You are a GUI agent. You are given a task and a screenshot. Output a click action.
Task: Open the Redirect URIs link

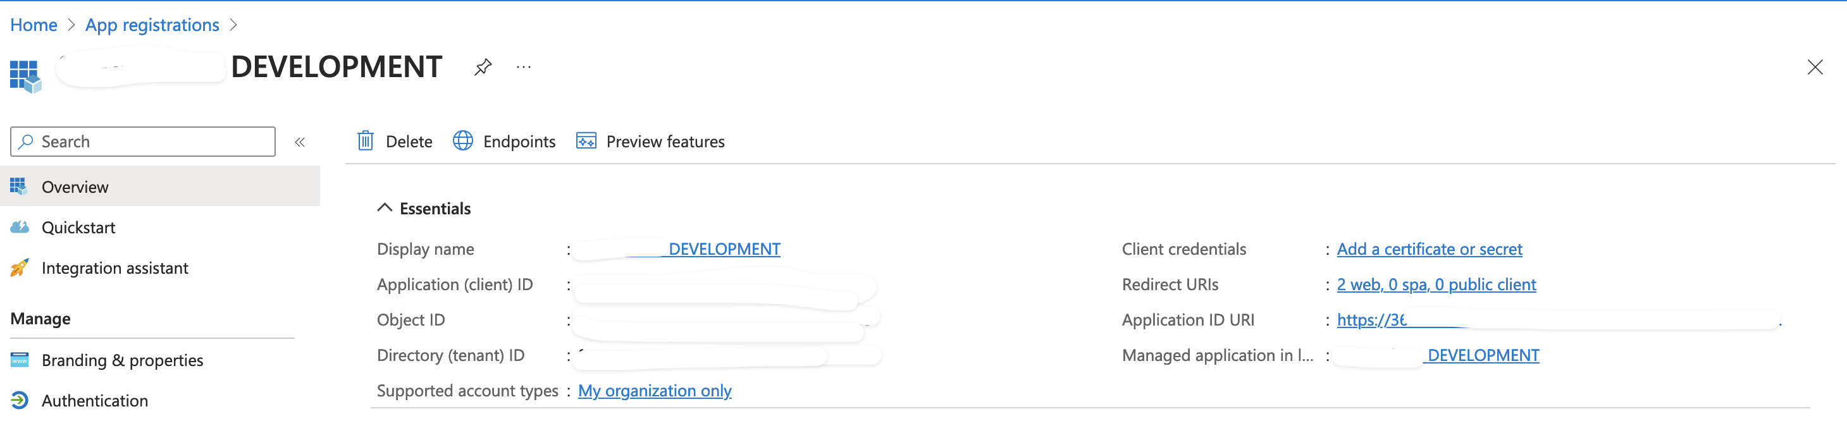(1436, 284)
